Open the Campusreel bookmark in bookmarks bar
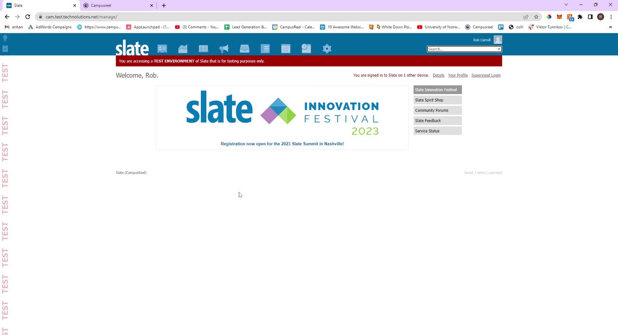Screen dimensions: 618x335 (x=479, y=27)
